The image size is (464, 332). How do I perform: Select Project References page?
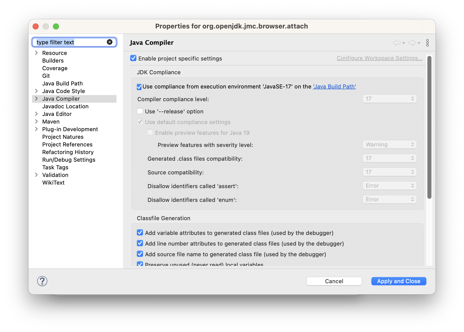pyautogui.click(x=67, y=144)
